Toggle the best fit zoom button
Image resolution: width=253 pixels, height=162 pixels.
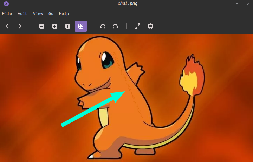click(x=81, y=26)
